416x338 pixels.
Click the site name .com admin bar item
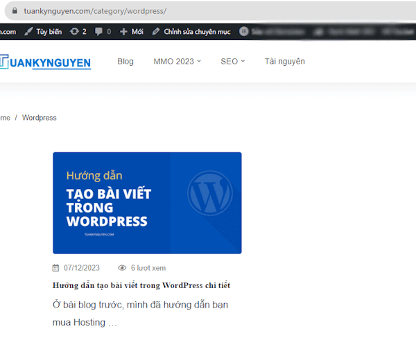[x=8, y=32]
